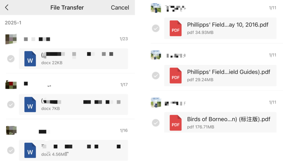This screenshot has width=283, height=165.
Task: Open Phillipps' Field...ay 10, 2016.pdf
Action: [x=220, y=28]
